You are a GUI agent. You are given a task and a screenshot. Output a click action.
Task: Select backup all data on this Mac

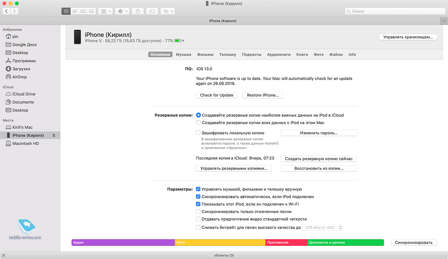click(198, 122)
